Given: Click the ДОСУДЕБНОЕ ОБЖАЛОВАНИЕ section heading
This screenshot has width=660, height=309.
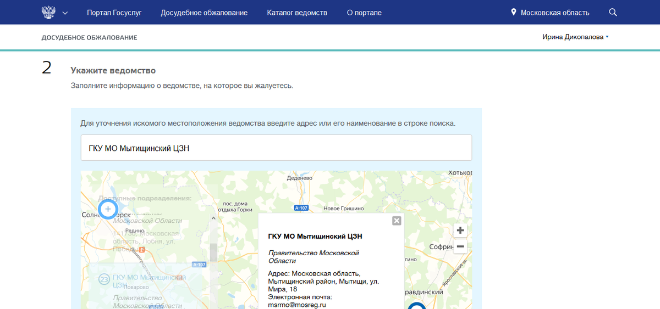Looking at the screenshot, I should 89,37.
